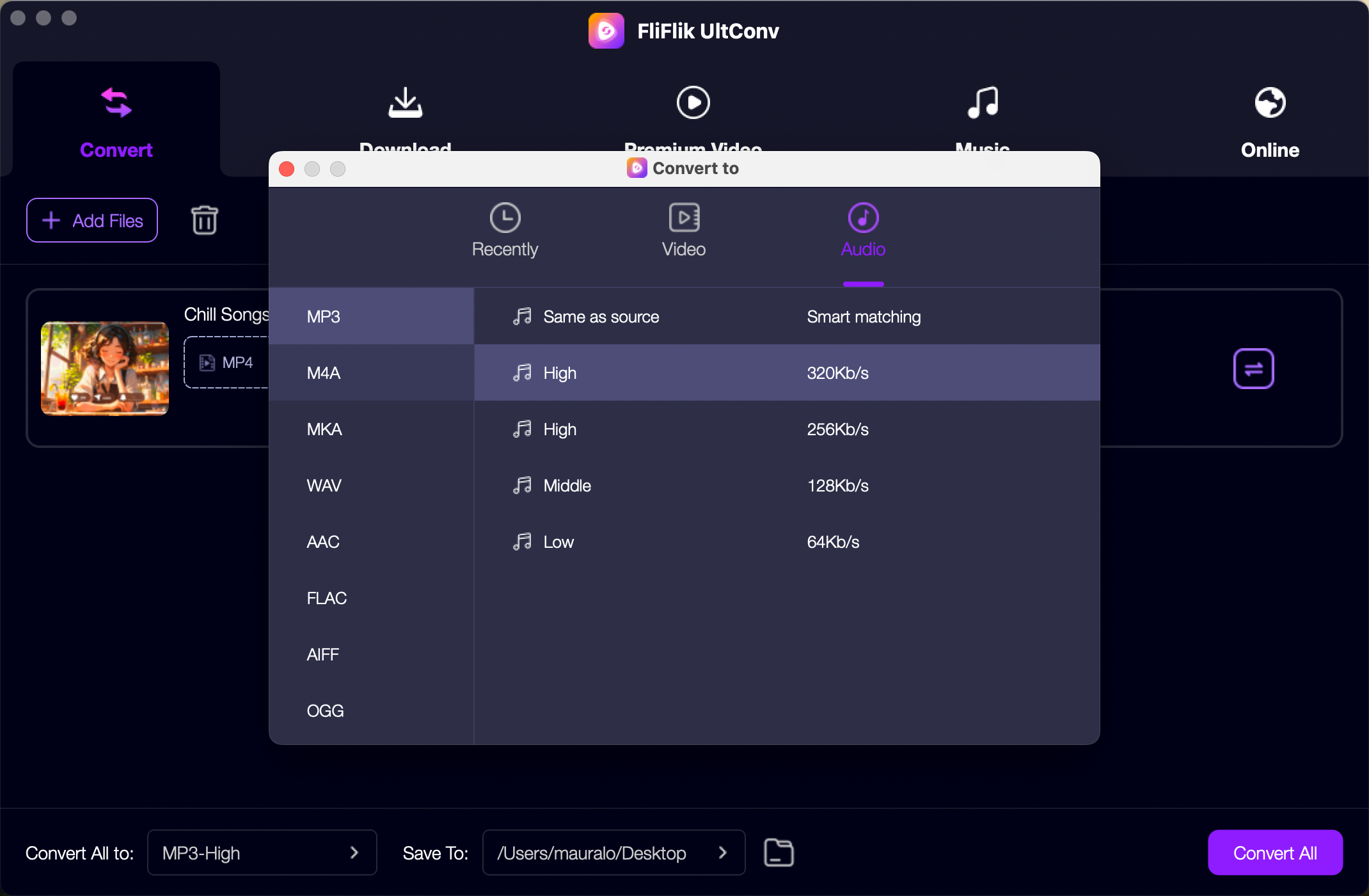Click the FliFlik UltConv logo
Image resolution: width=1369 pixels, height=896 pixels.
(x=606, y=30)
